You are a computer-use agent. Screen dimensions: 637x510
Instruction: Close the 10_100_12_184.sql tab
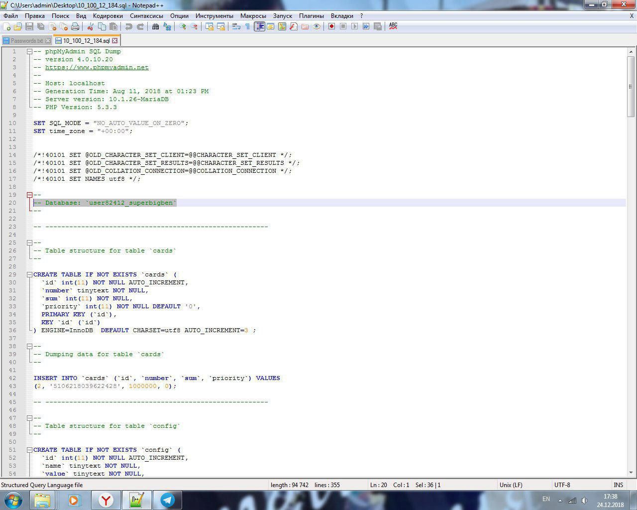click(x=115, y=41)
